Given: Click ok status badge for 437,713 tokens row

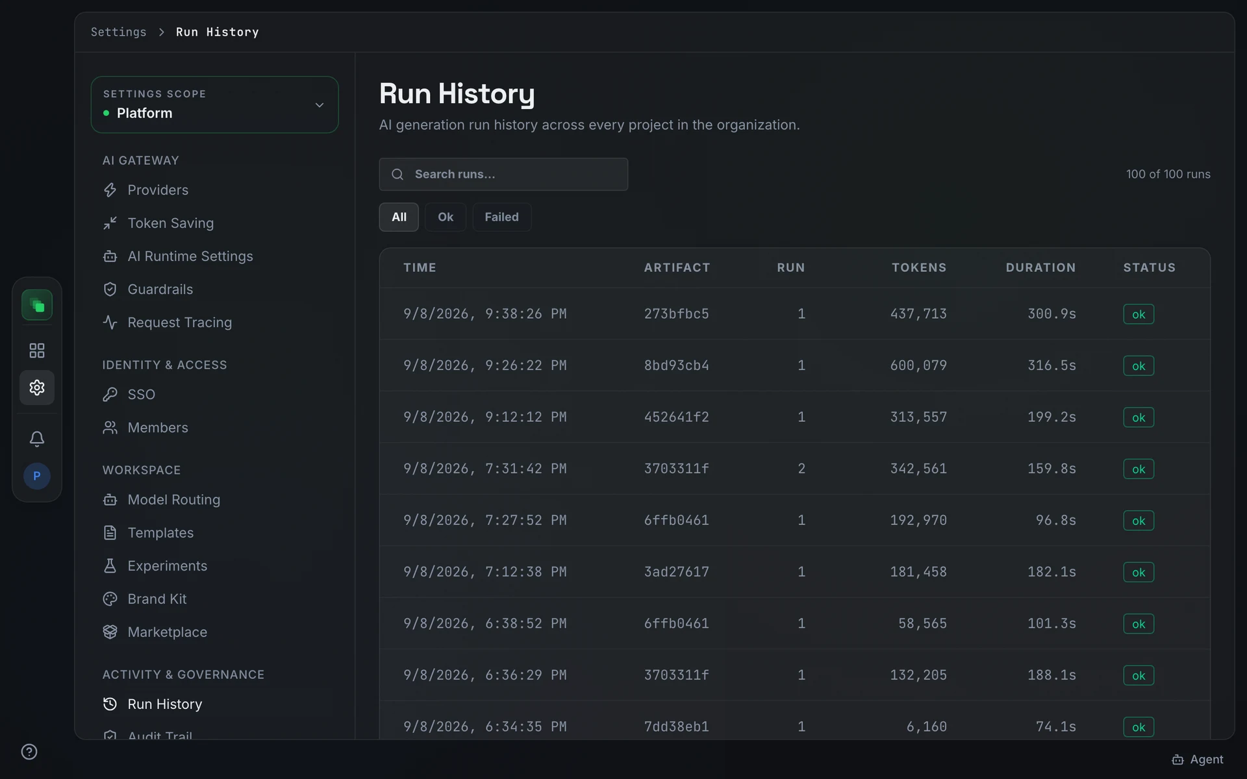Looking at the screenshot, I should pyautogui.click(x=1139, y=314).
